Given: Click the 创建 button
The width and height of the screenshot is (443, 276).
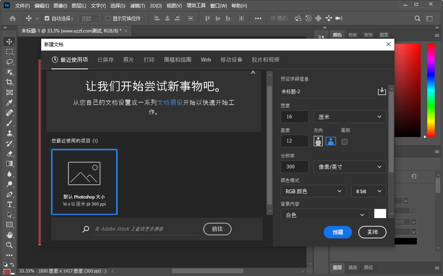Looking at the screenshot, I should tap(337, 232).
